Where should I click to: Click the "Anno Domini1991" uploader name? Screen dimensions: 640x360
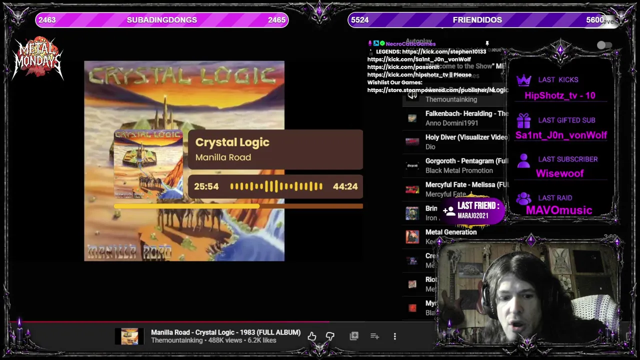pyautogui.click(x=452, y=123)
